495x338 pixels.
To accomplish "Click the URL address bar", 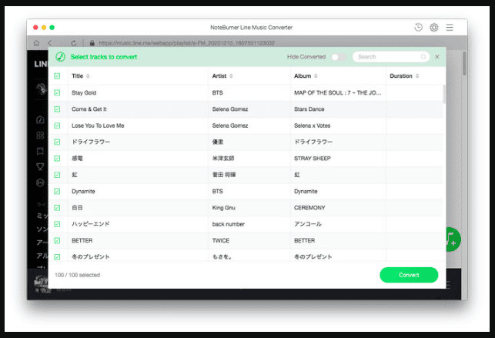I will coord(186,43).
